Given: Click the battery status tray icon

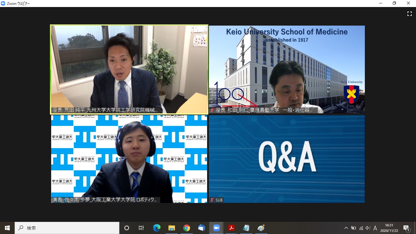Looking at the screenshot, I should click(354, 228).
